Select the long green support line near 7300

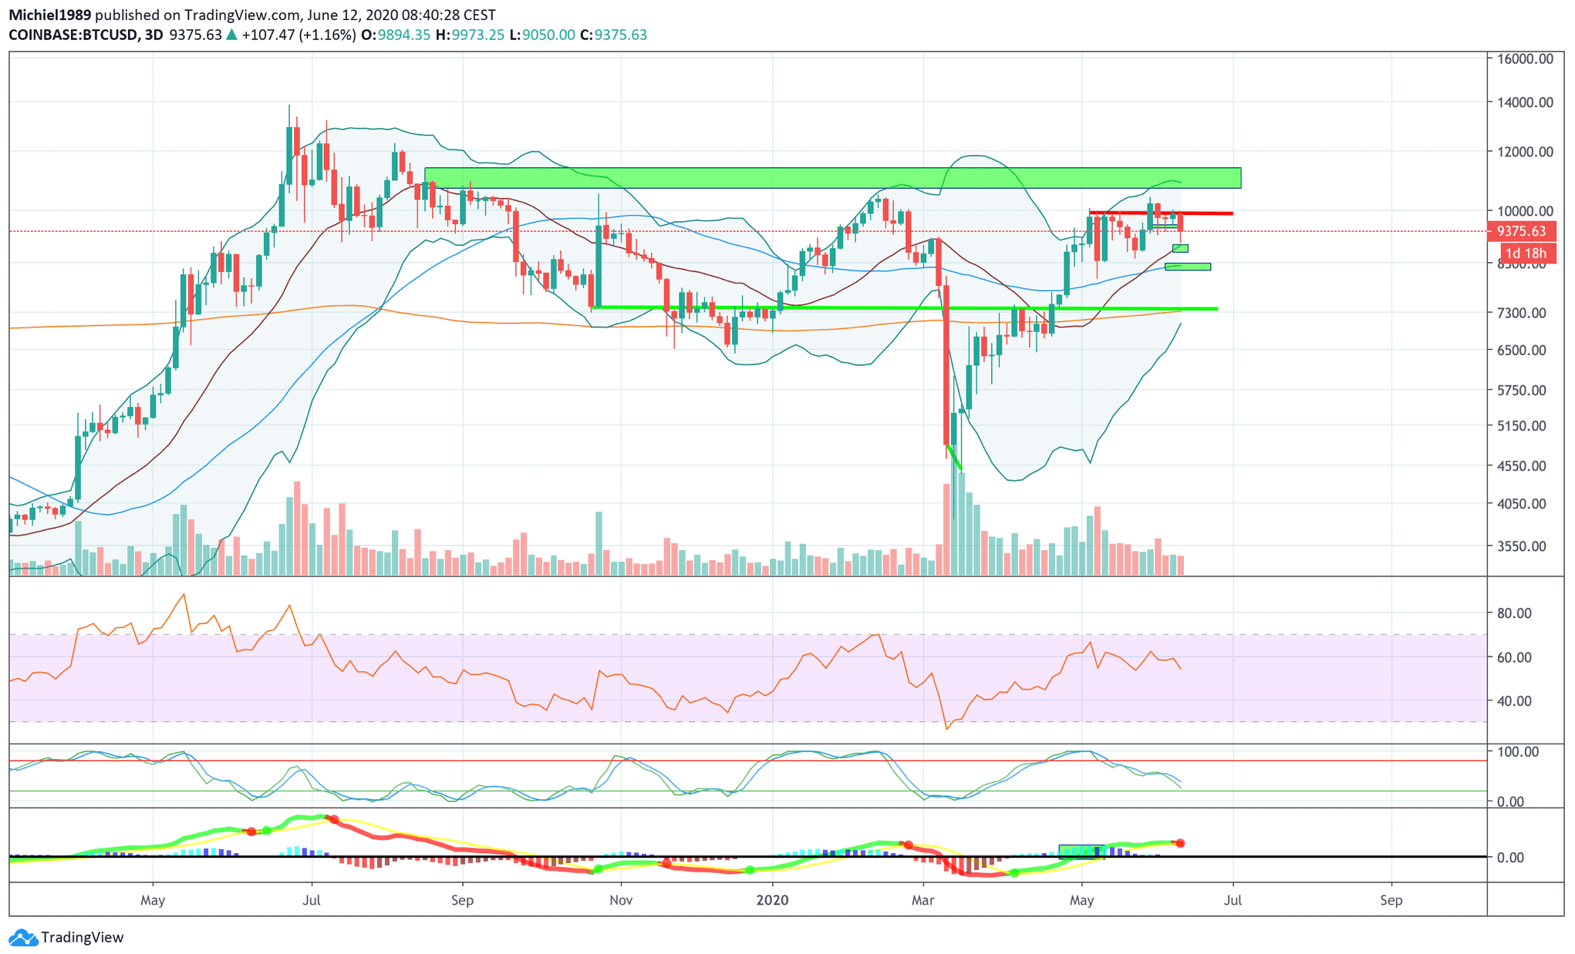(904, 307)
